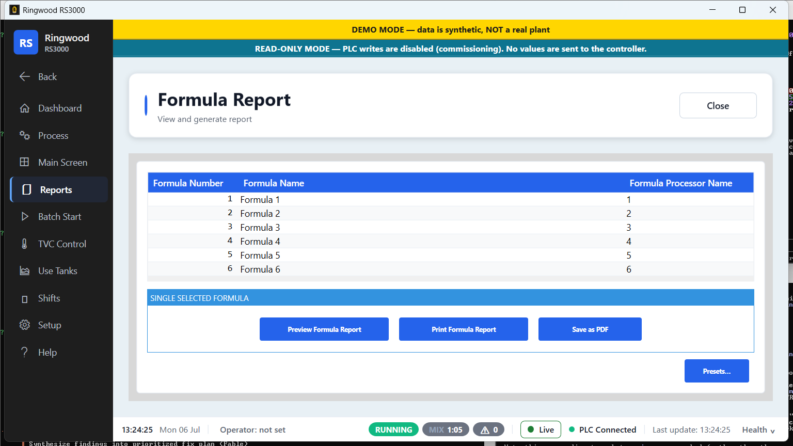793x446 pixels.
Task: Click the TVC Control thermometer icon
Action: click(x=24, y=244)
